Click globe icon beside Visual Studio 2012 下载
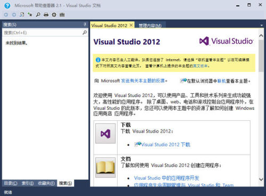 pos(138,144)
